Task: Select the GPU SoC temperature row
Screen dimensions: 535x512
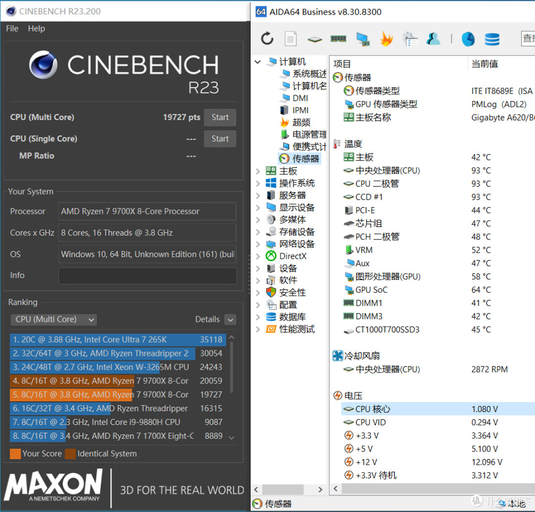Action: (438, 290)
